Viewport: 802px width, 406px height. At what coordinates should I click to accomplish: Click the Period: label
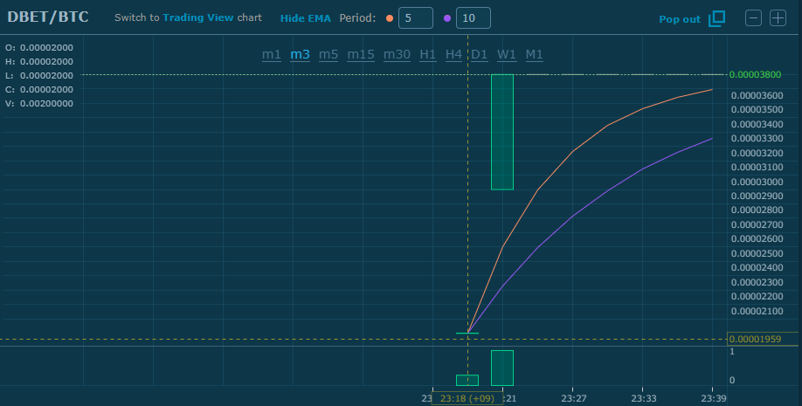tap(357, 18)
